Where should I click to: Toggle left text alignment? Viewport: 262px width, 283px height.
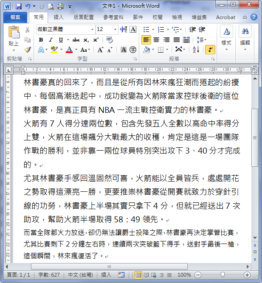coord(146,40)
